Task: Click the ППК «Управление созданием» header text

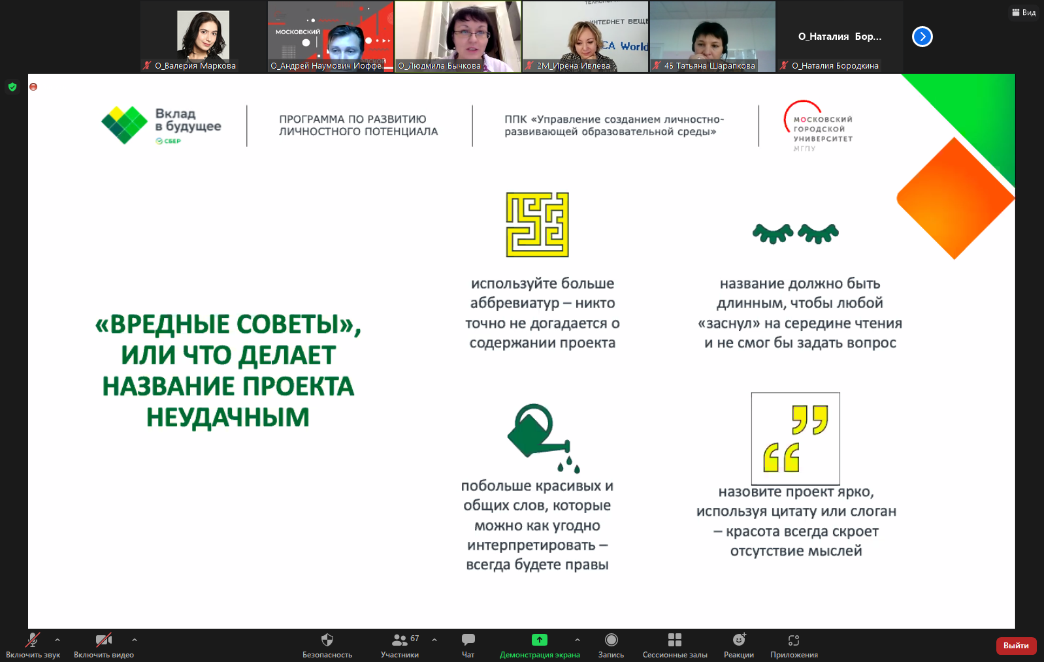Action: [614, 125]
